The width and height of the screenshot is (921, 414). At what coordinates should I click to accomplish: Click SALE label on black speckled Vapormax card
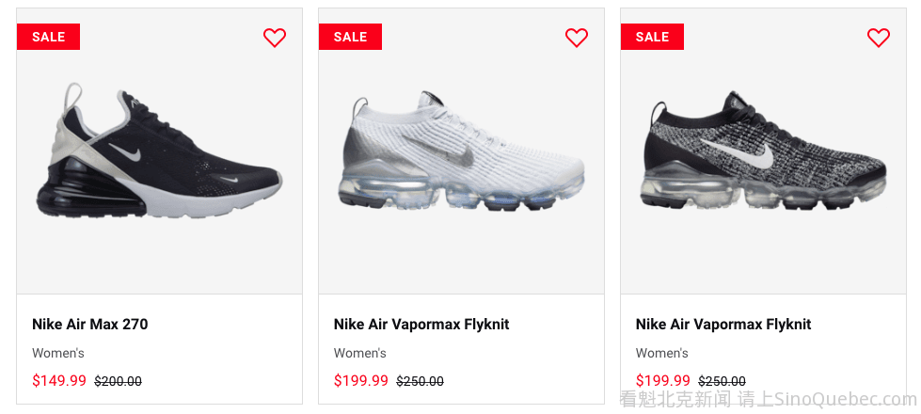point(652,37)
